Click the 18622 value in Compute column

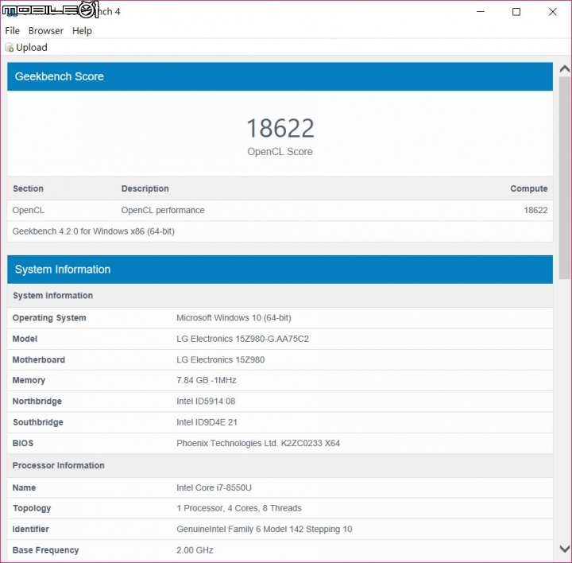coord(536,210)
